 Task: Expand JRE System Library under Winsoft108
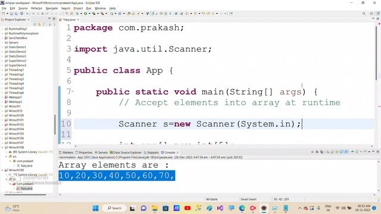click(7, 152)
